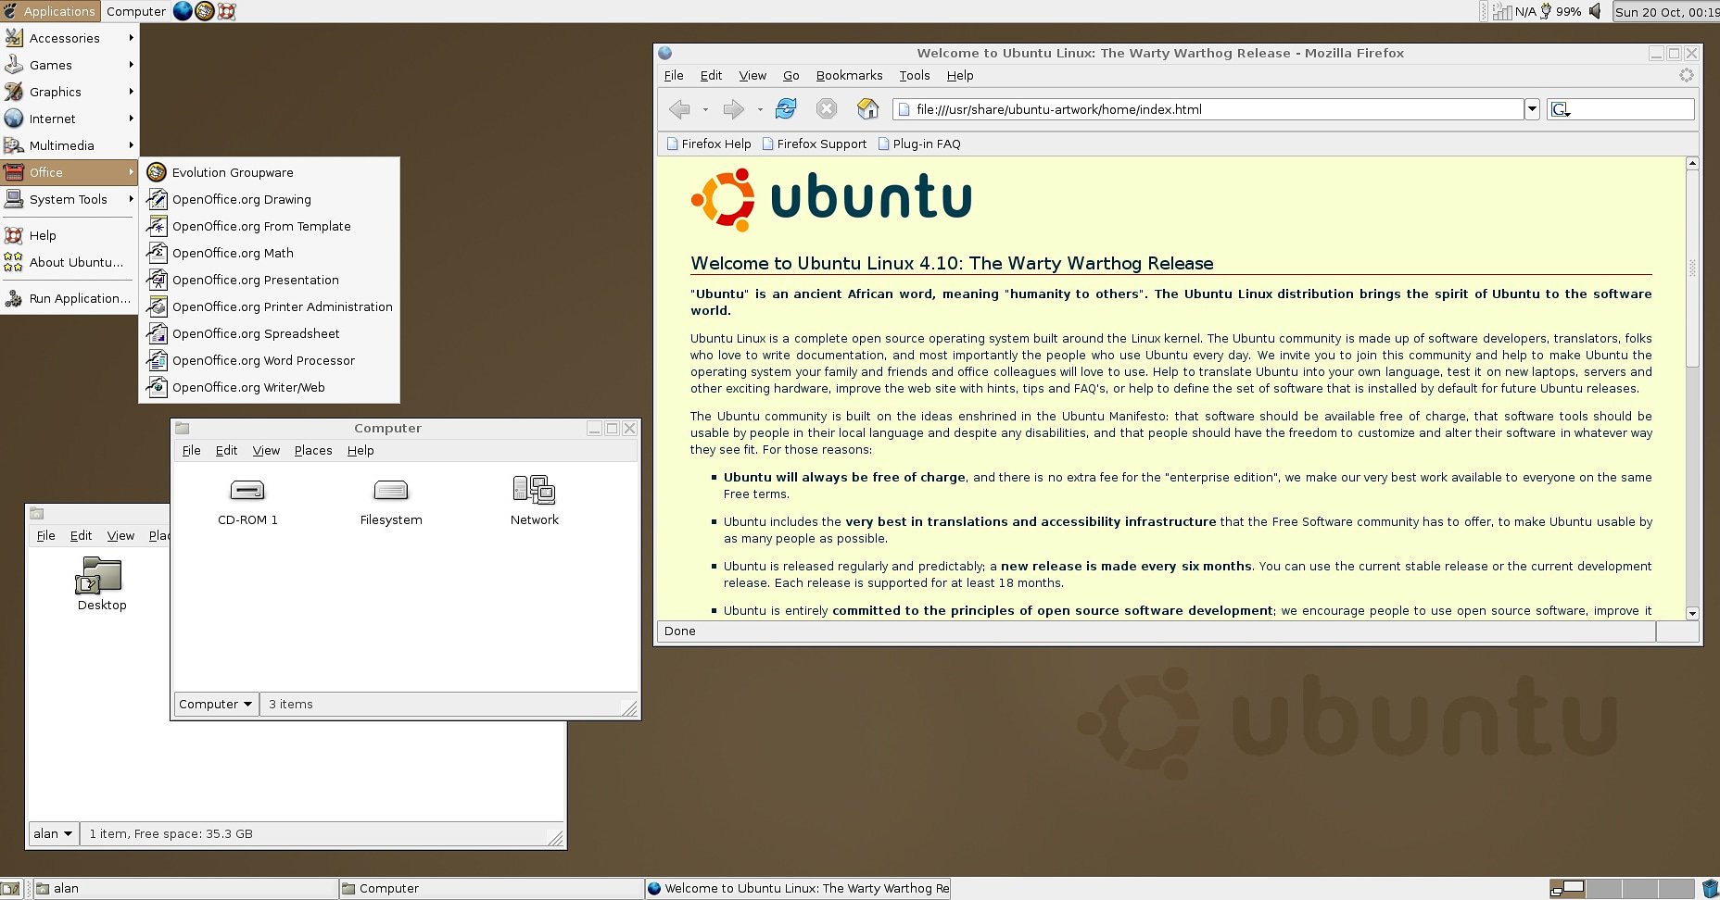The image size is (1720, 900).
Task: Click the search engine icon in Firefox search box
Action: pyautogui.click(x=1561, y=109)
